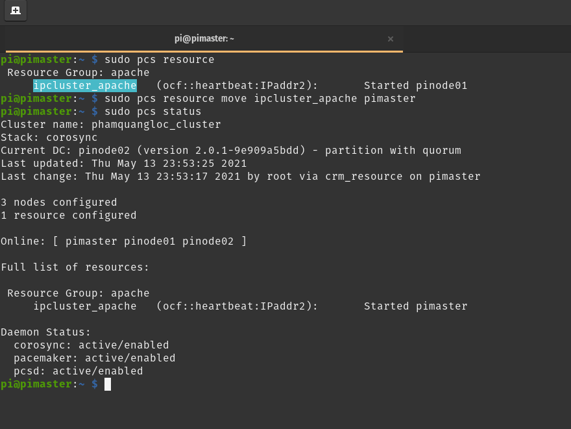Click the 'sudo pcs resource move' command line
Screen dimensions: 571x429
coord(260,99)
